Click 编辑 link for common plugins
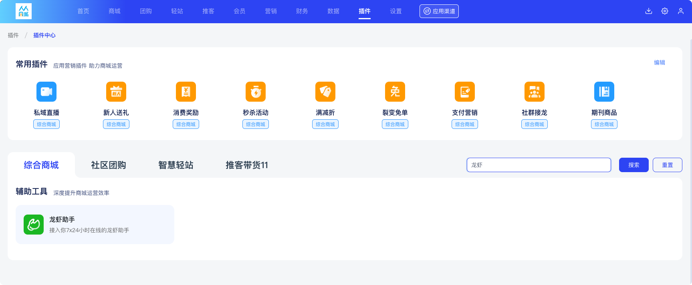The image size is (692, 285). click(660, 62)
